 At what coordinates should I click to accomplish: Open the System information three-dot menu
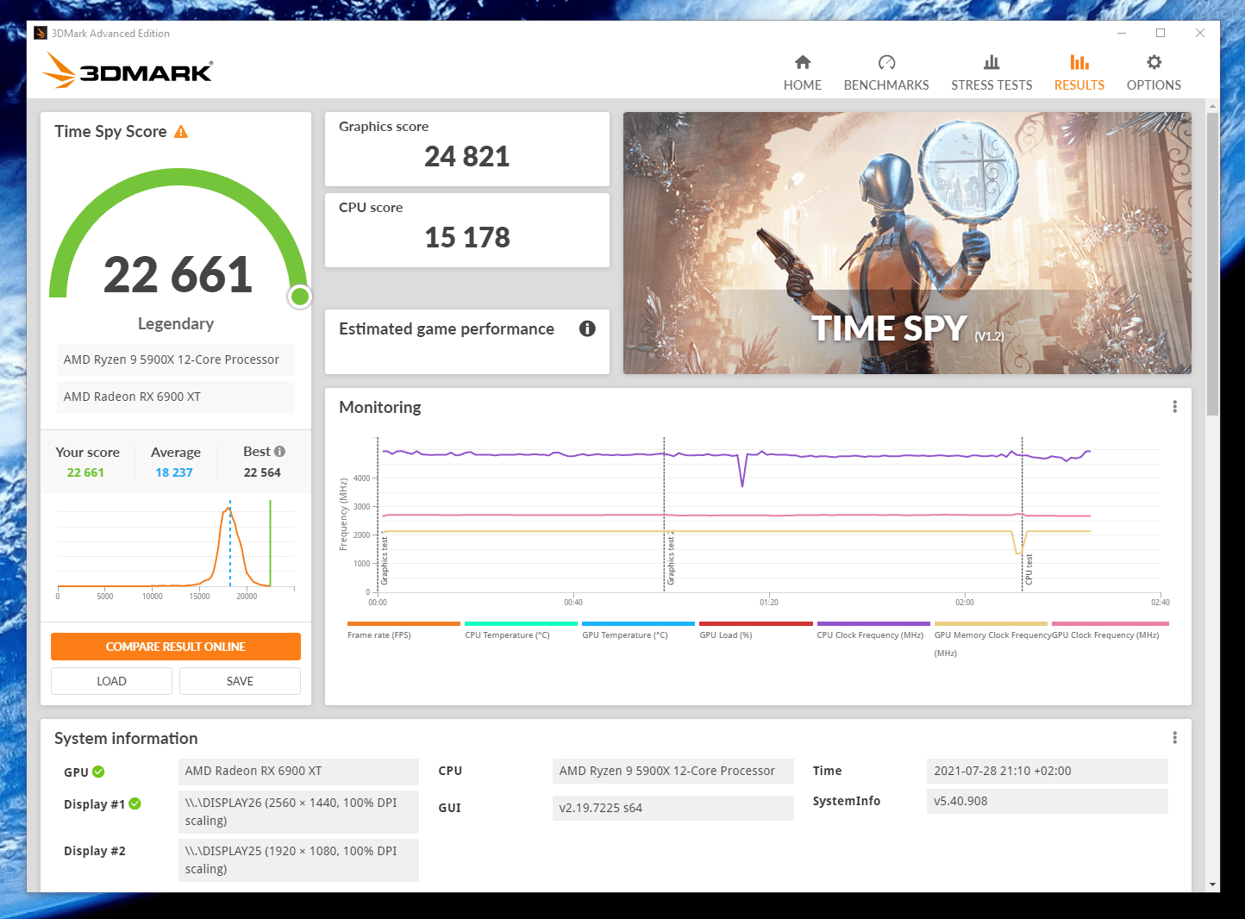click(1174, 738)
